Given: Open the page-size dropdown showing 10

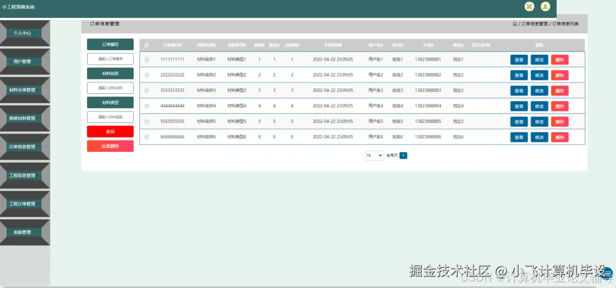Looking at the screenshot, I should (x=374, y=156).
